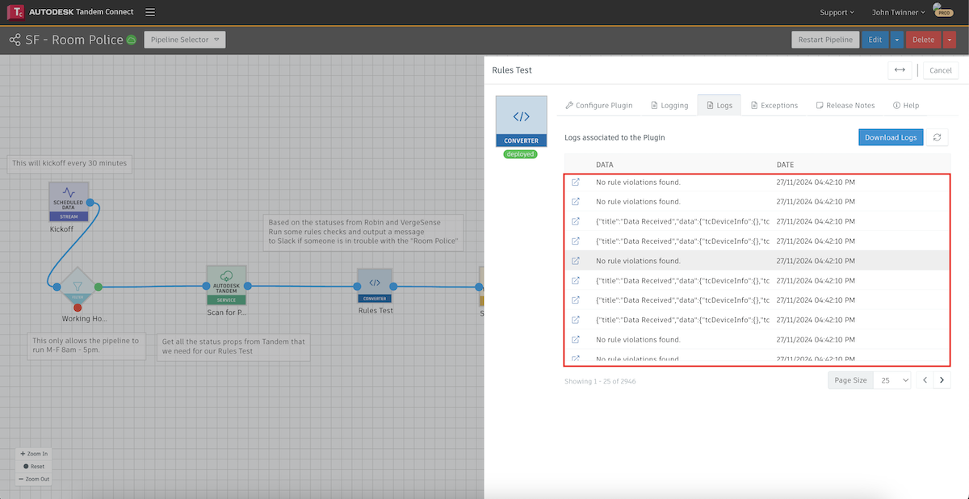Click the green output port on the filter node

(x=99, y=286)
